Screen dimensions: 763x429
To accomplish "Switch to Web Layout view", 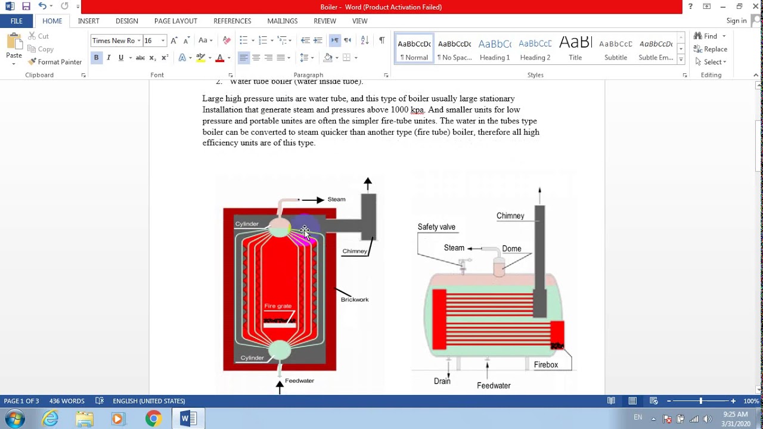I will (653, 401).
